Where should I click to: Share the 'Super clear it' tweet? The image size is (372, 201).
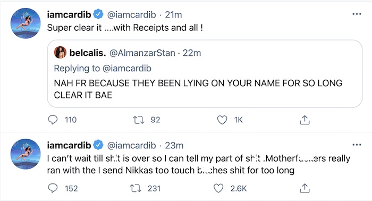pos(305,120)
